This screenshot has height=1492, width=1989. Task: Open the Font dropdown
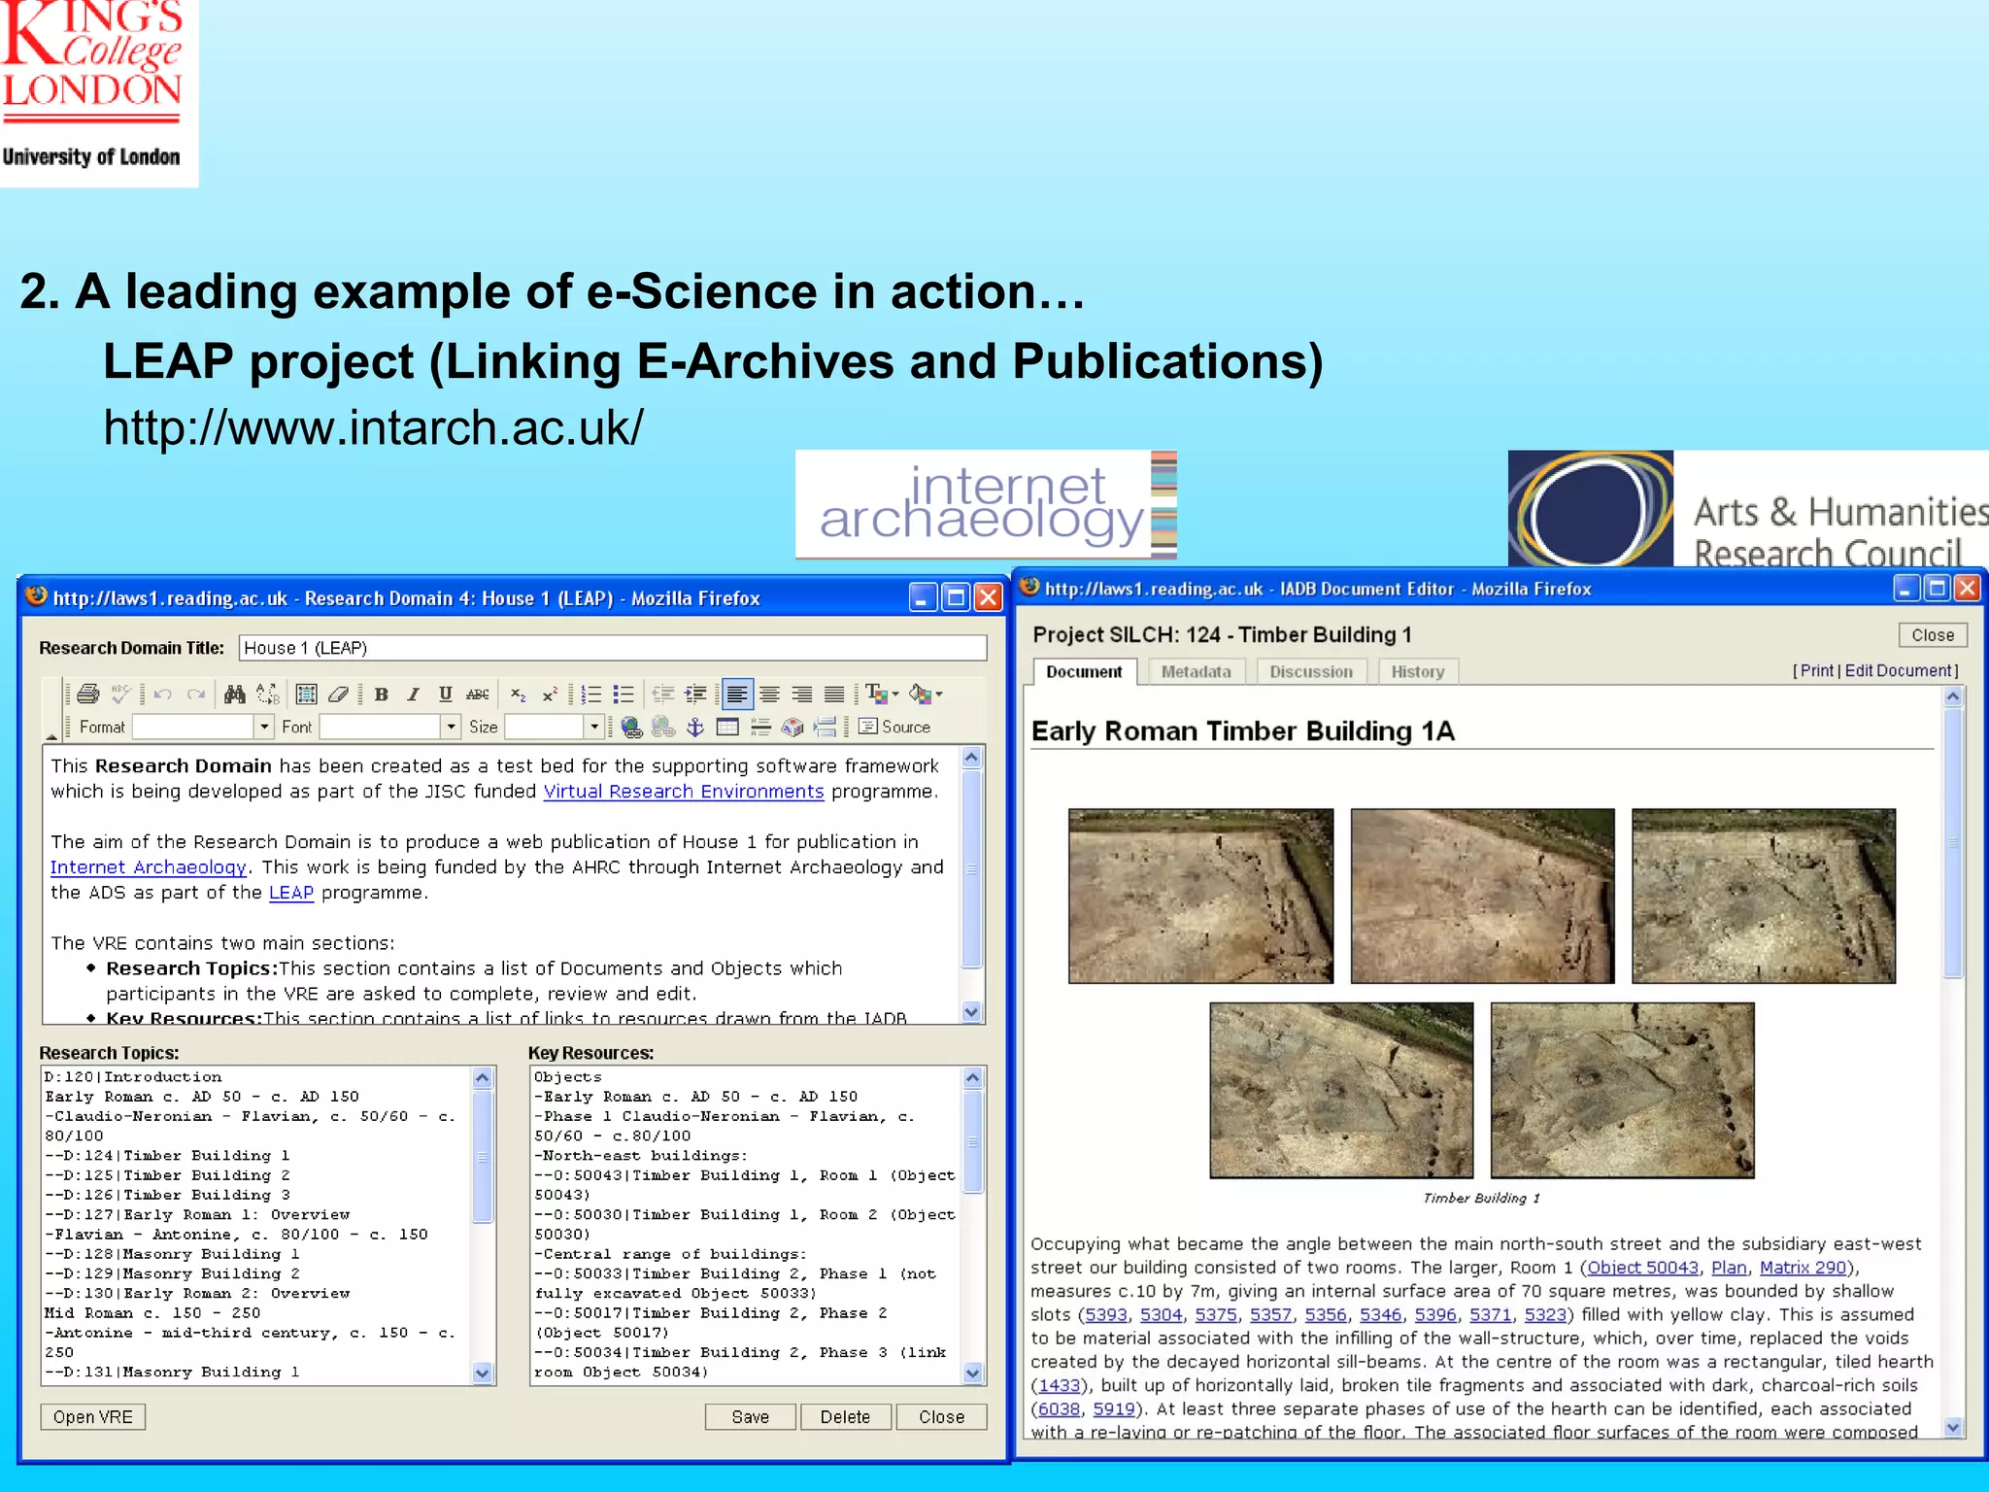(x=389, y=727)
